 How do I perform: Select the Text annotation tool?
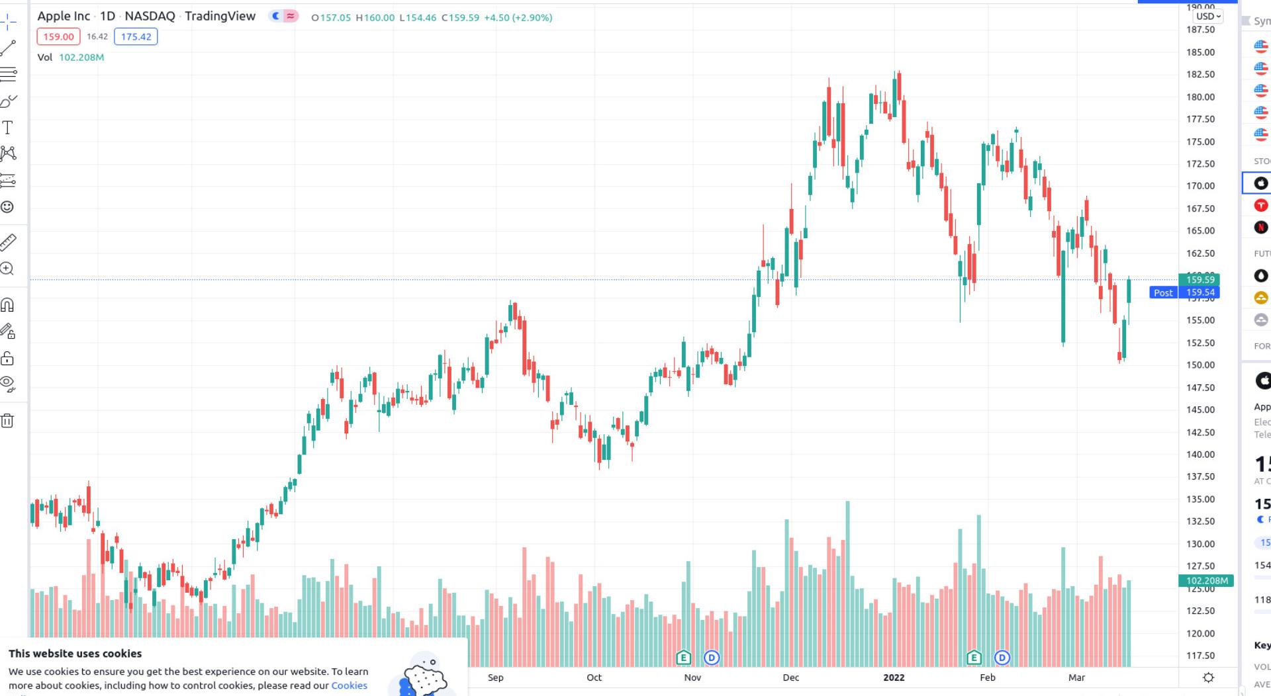(x=8, y=127)
